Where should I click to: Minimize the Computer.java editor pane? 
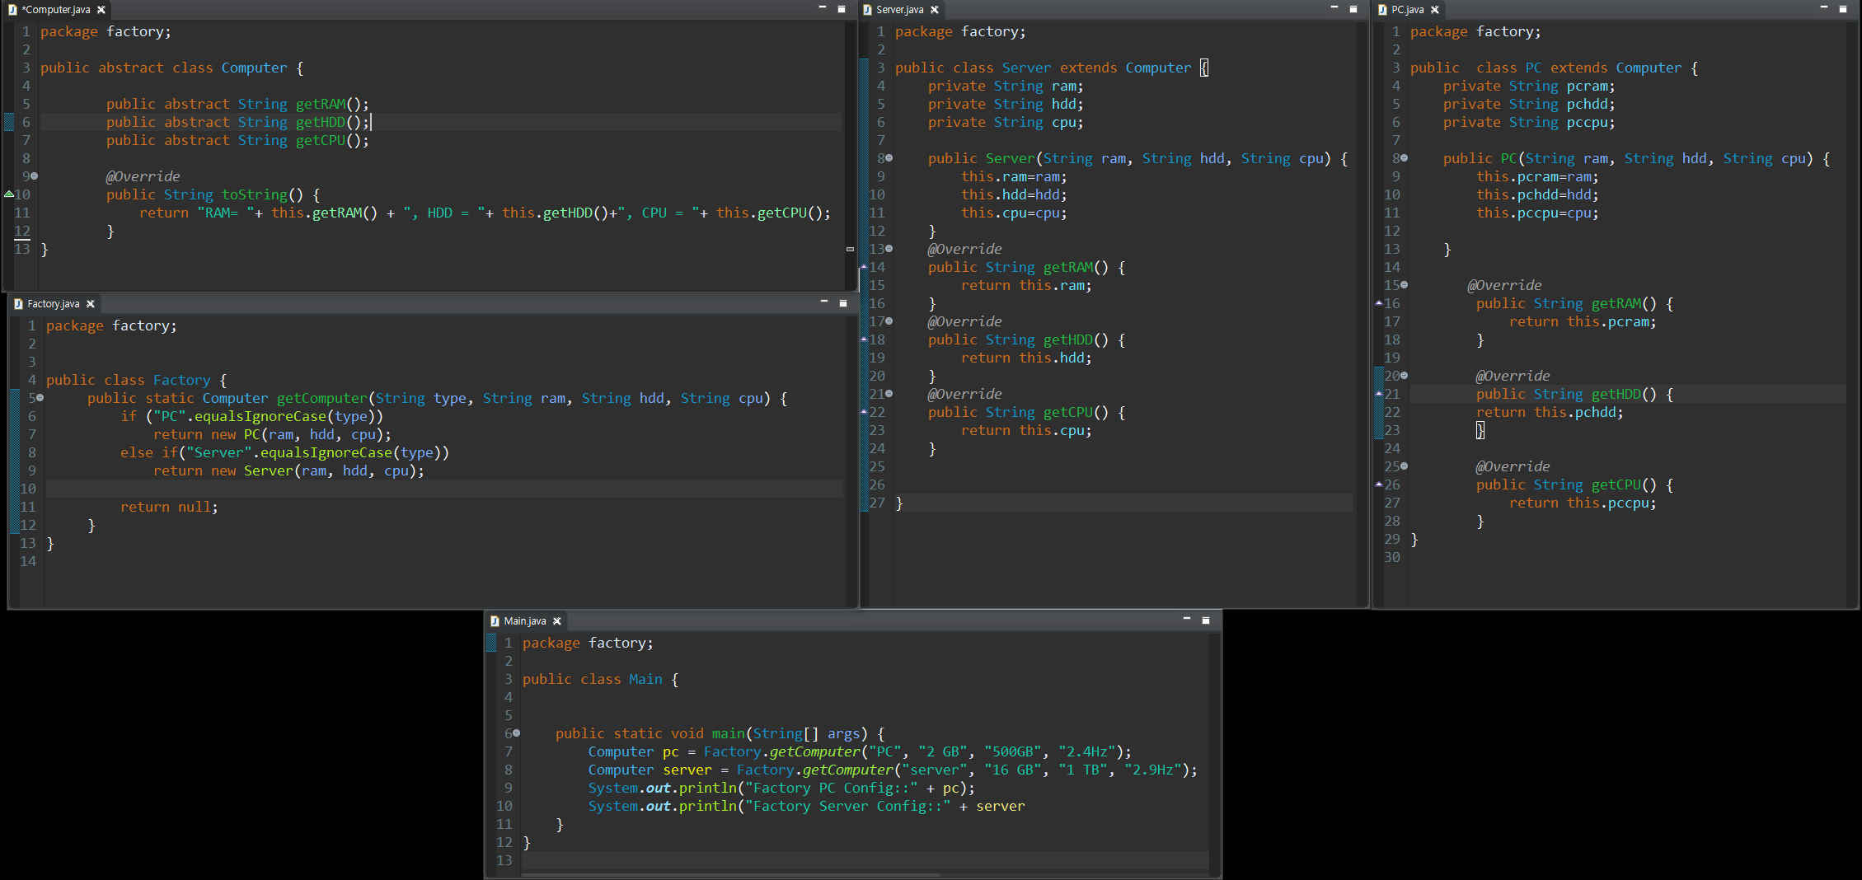[822, 8]
